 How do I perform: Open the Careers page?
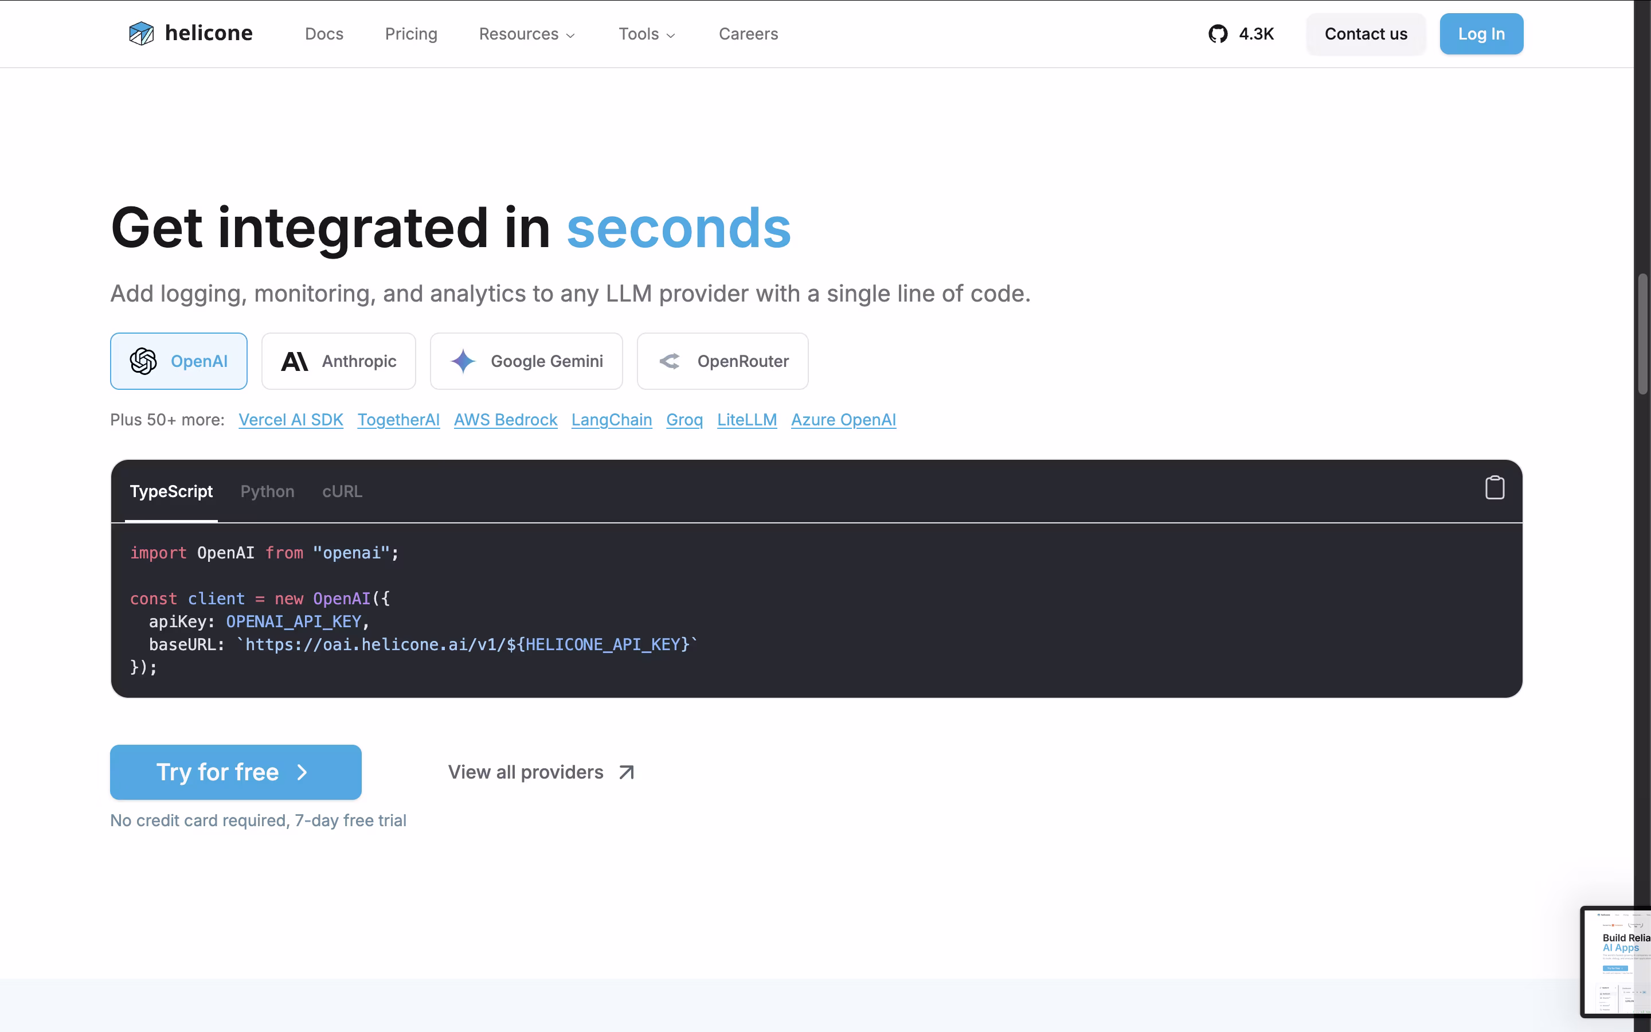point(749,33)
